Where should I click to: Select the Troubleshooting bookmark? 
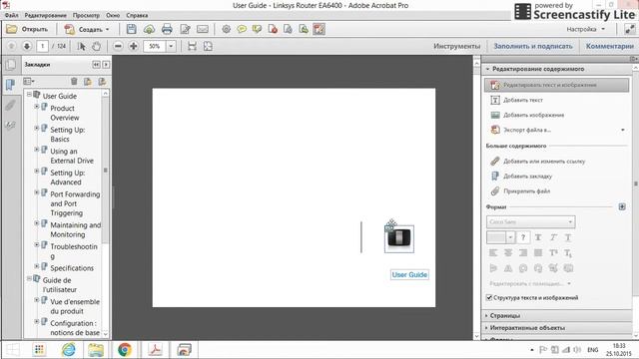pyautogui.click(x=74, y=251)
